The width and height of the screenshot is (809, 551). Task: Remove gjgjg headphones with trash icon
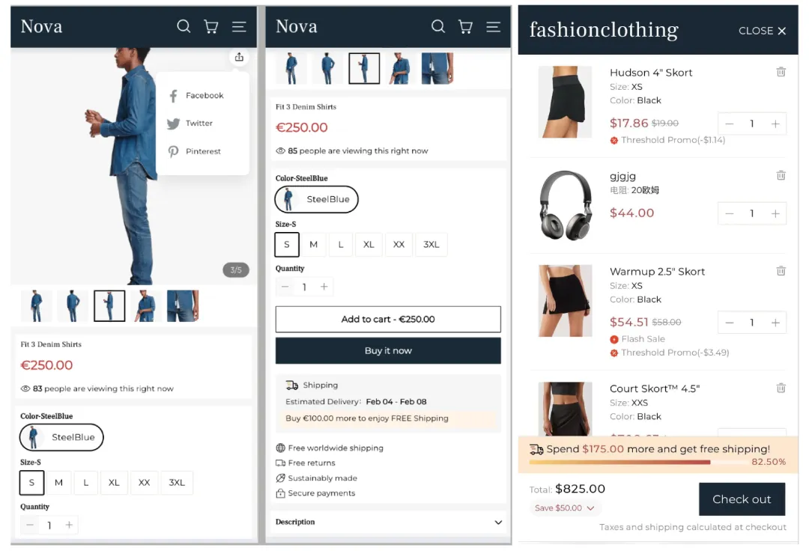tap(781, 175)
